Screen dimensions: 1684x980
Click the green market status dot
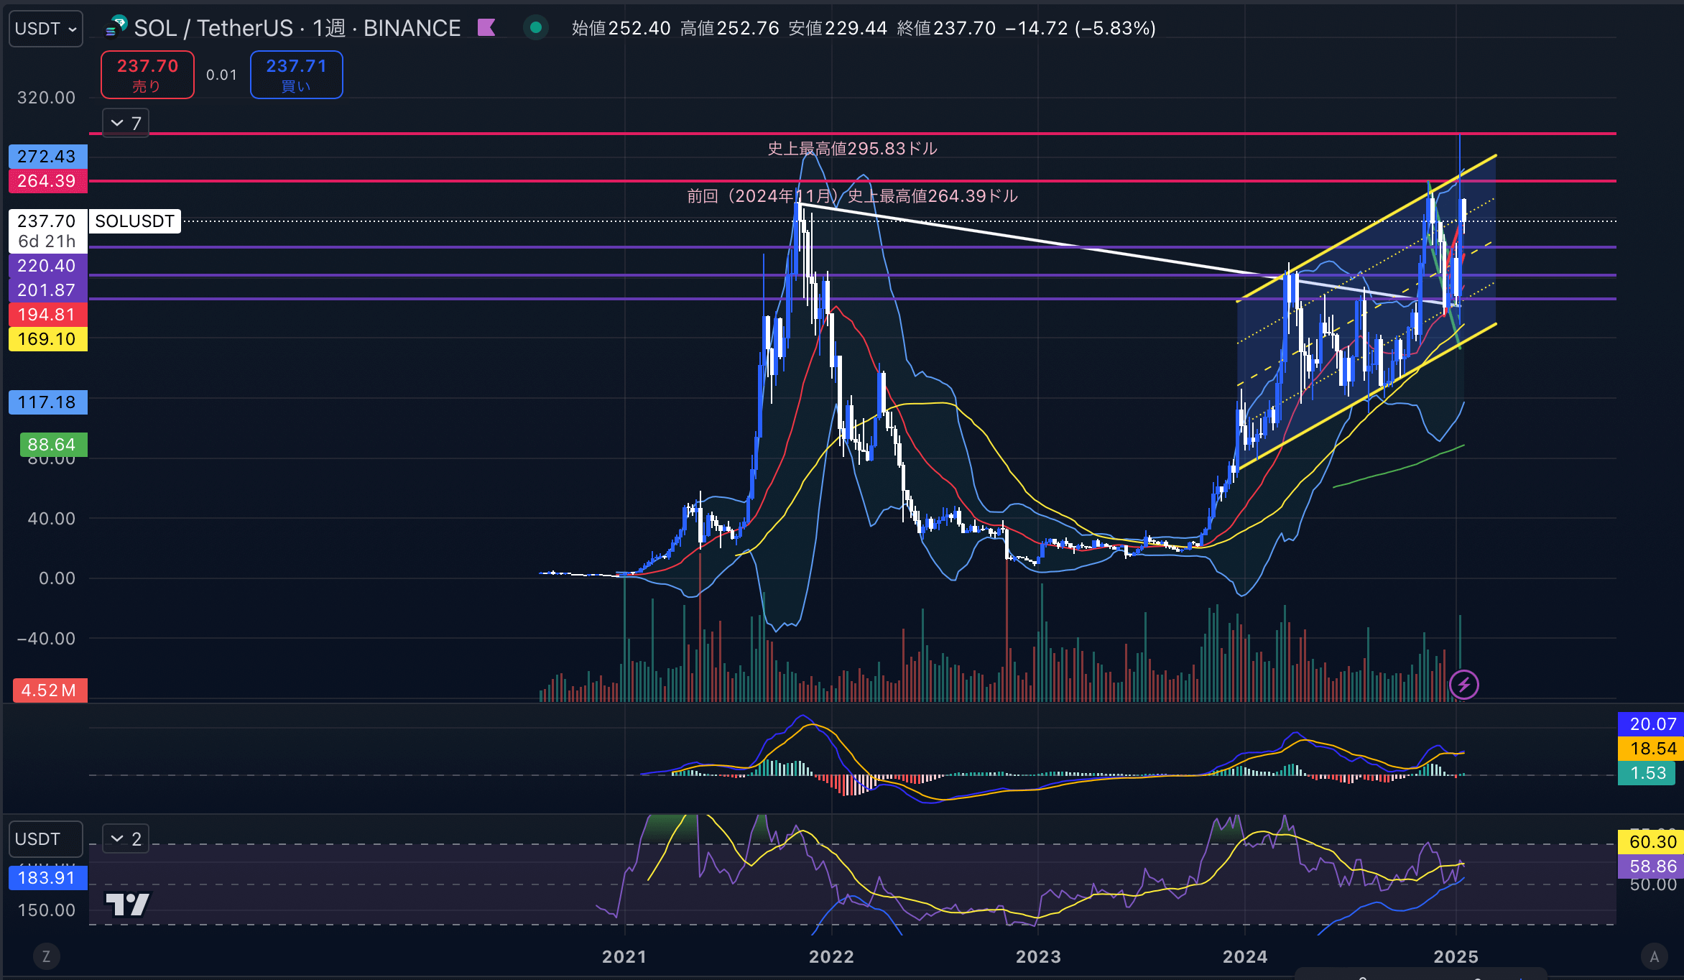tap(535, 28)
